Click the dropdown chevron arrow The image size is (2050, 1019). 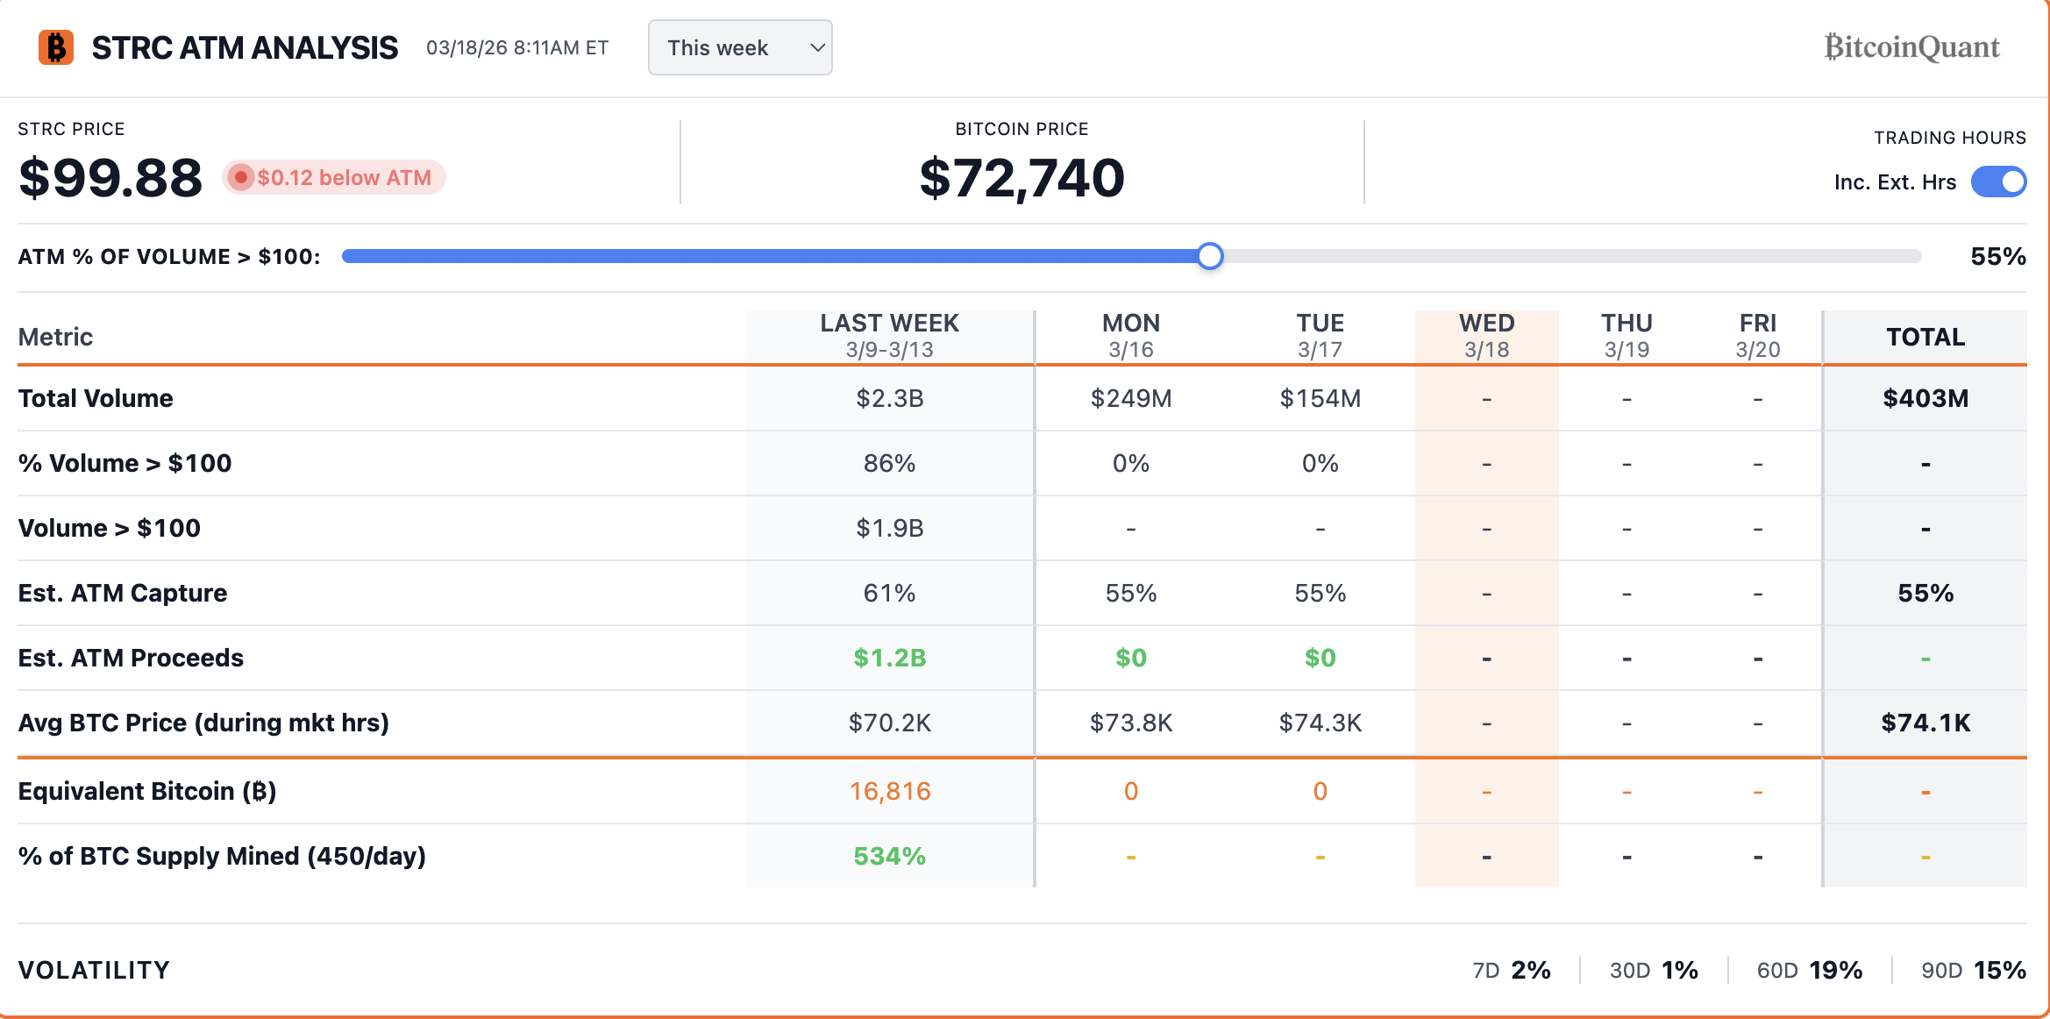(x=817, y=47)
